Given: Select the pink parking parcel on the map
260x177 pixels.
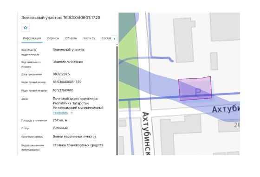Looking at the screenshot, I should pyautogui.click(x=195, y=88).
